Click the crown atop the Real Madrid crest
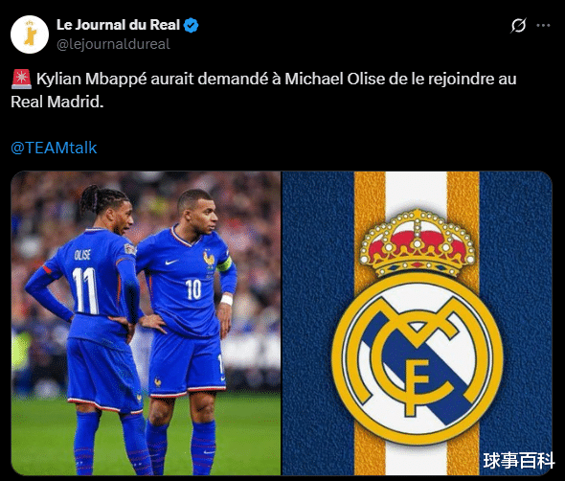Image resolution: width=565 pixels, height=481 pixels. pyautogui.click(x=417, y=242)
